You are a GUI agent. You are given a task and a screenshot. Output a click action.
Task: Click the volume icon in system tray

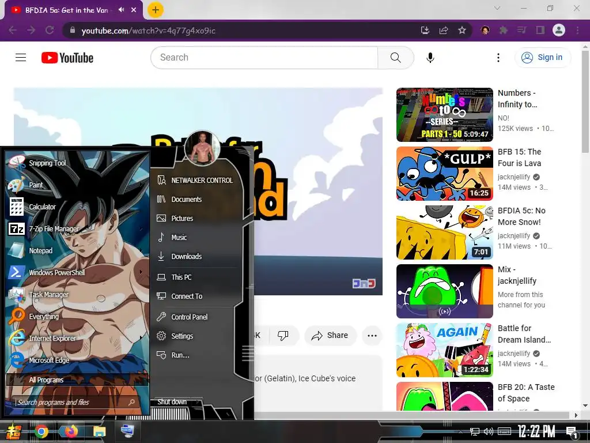(489, 431)
